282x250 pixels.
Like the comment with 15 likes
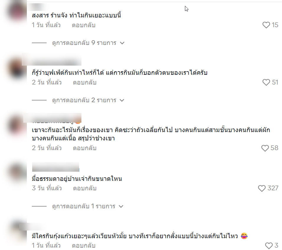[x=266, y=25]
